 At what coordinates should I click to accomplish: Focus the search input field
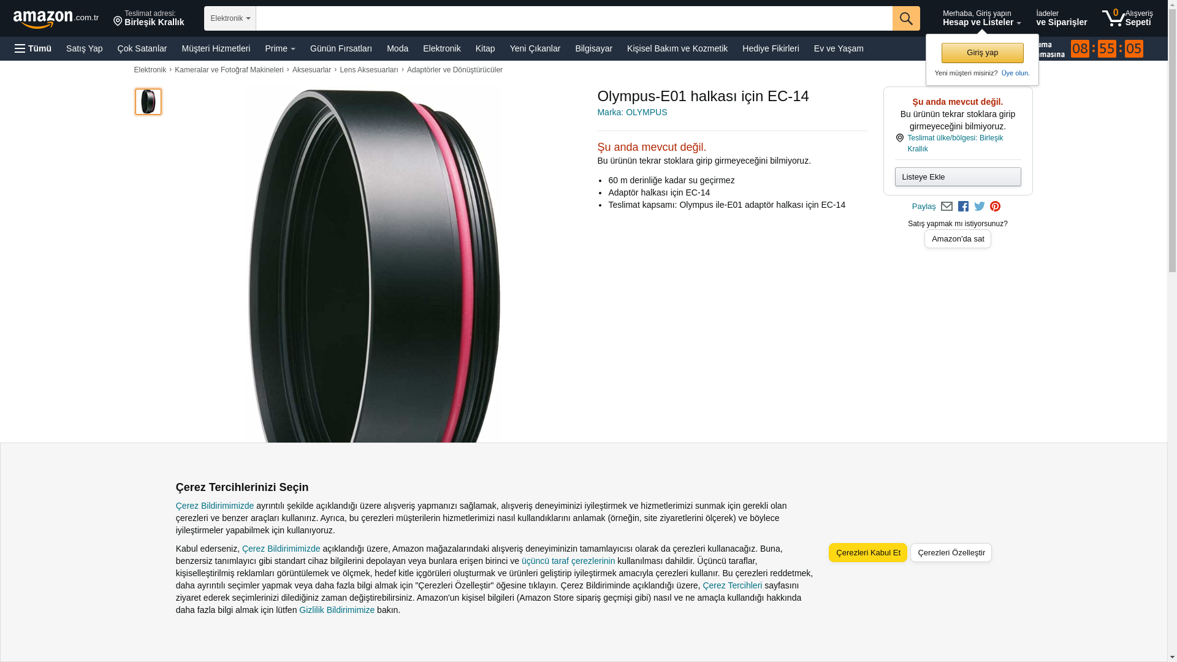pos(574,18)
